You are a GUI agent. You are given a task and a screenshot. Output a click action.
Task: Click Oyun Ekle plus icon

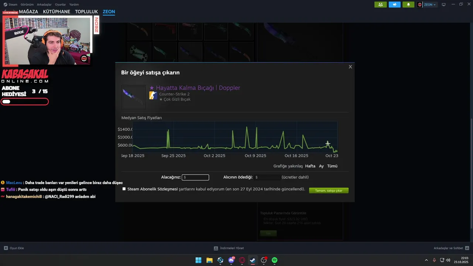coord(6,248)
